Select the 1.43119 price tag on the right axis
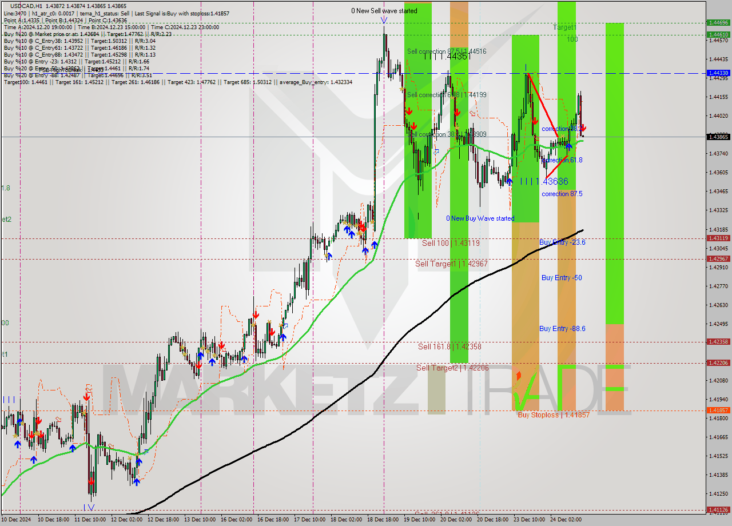This screenshot has width=732, height=526. coord(718,238)
